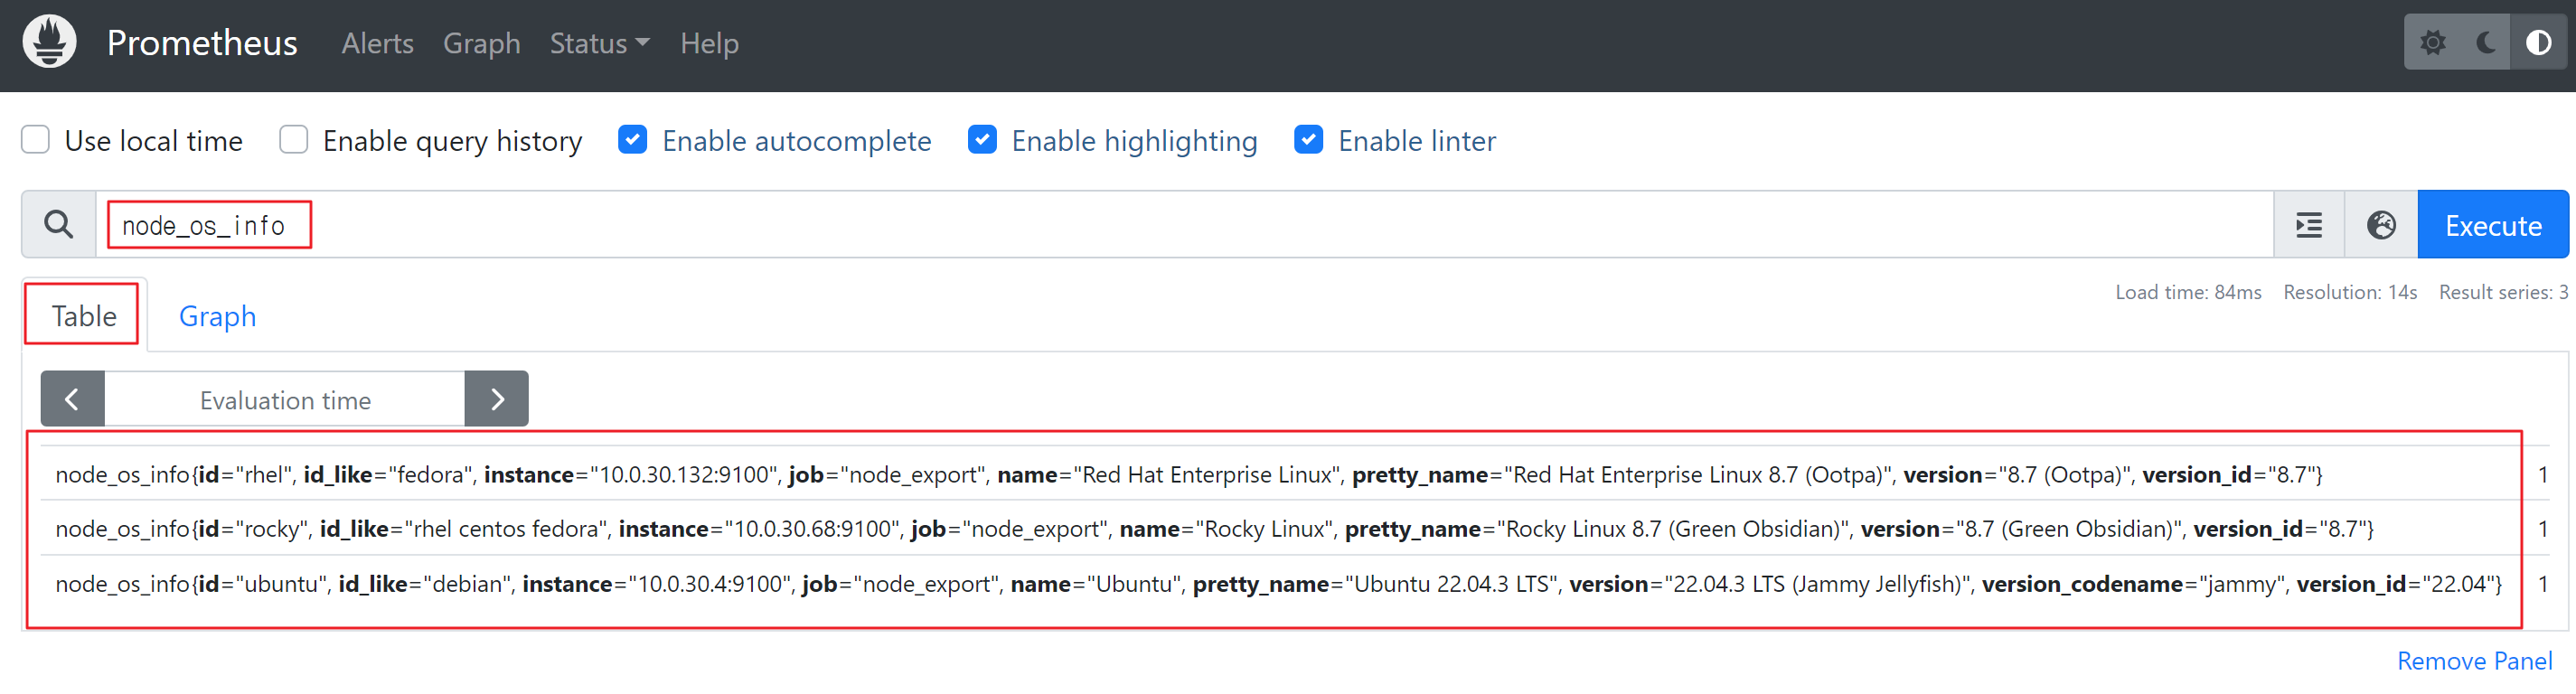Switch to dark theme moon icon
The height and width of the screenshot is (694, 2576).
coord(2485,42)
